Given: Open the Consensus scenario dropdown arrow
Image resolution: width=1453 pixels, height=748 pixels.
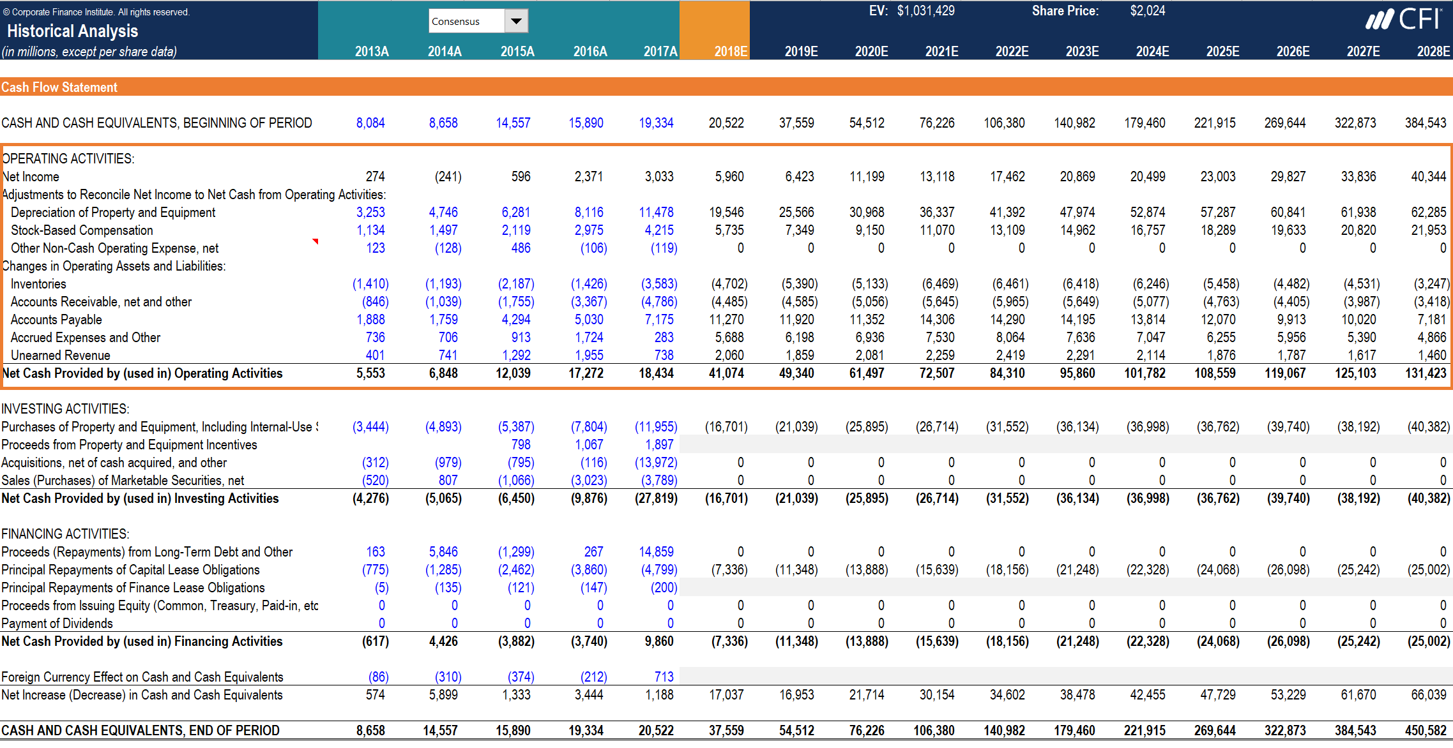Looking at the screenshot, I should point(515,20).
